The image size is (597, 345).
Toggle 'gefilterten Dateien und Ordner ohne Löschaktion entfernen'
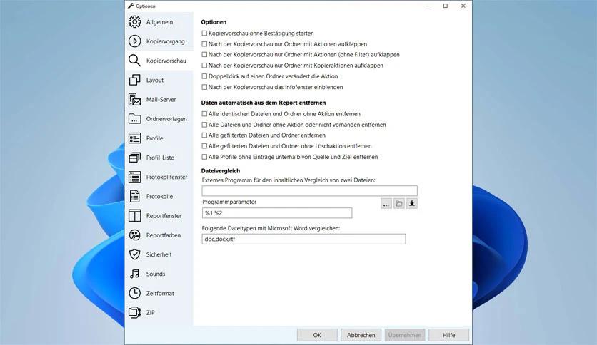204,146
